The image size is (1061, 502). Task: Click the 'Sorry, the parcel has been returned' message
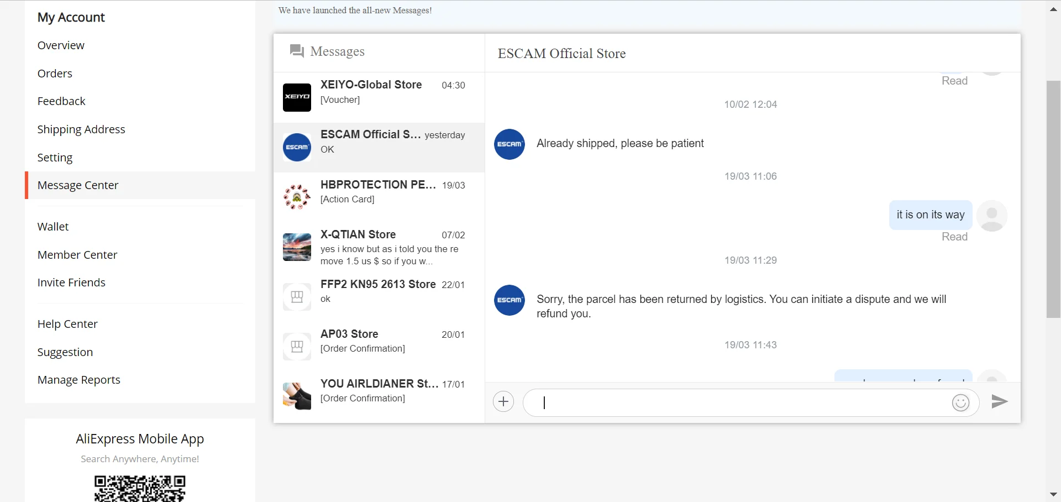(742, 306)
